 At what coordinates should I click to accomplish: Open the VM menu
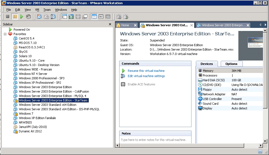click(x=37, y=10)
